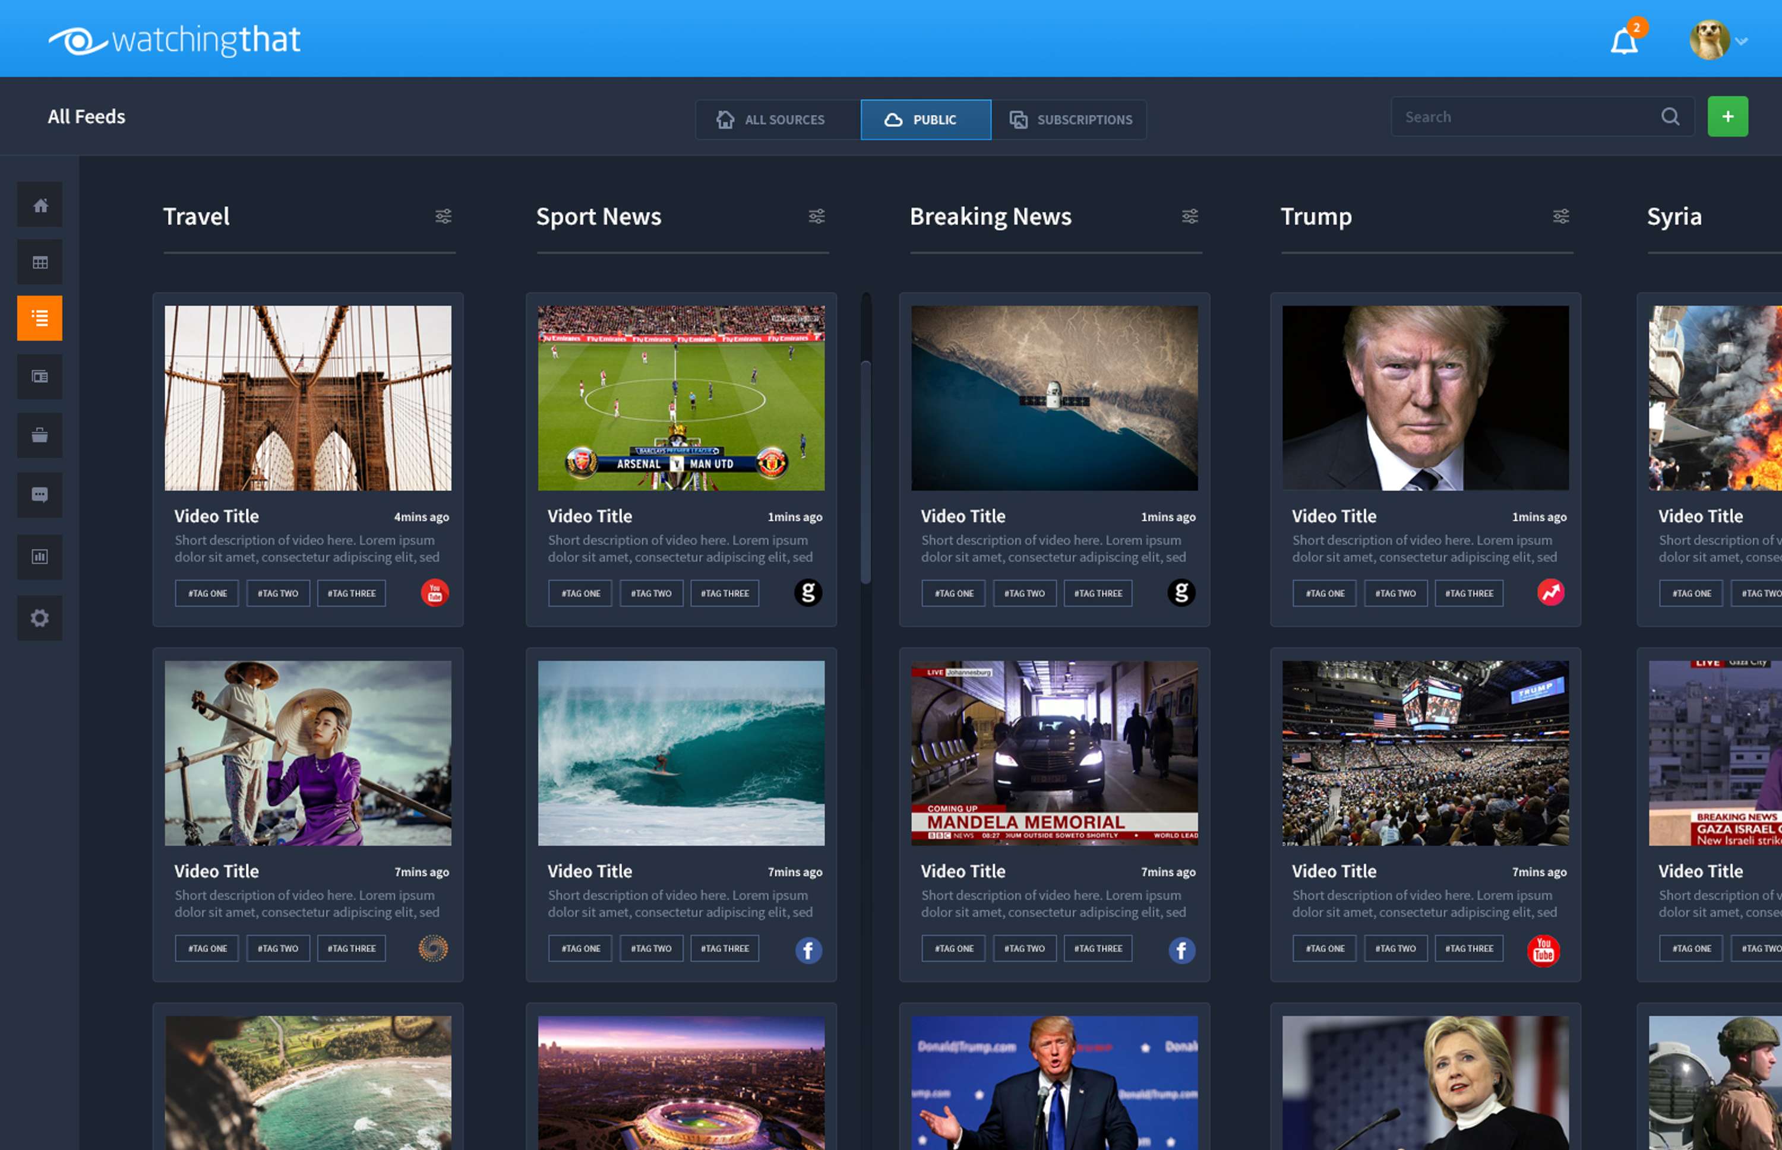Open the newspaper layout sidebar icon
The image size is (1782, 1150).
40,376
